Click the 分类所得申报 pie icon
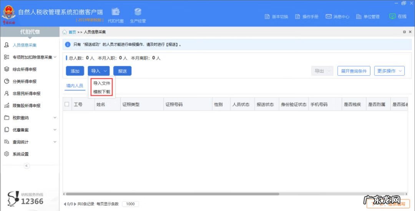This screenshot has height=211, width=415. coord(7,81)
